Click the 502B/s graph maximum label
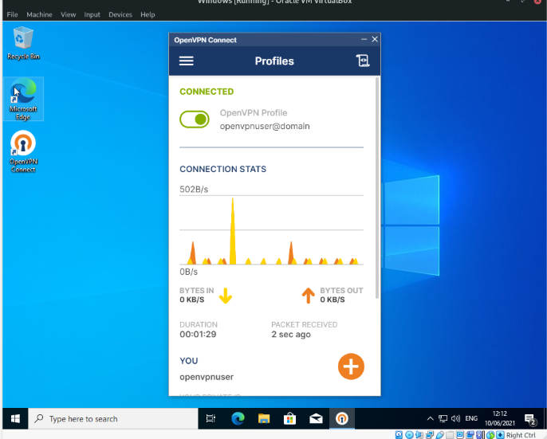Screen dimensions: 547x439 point(194,190)
